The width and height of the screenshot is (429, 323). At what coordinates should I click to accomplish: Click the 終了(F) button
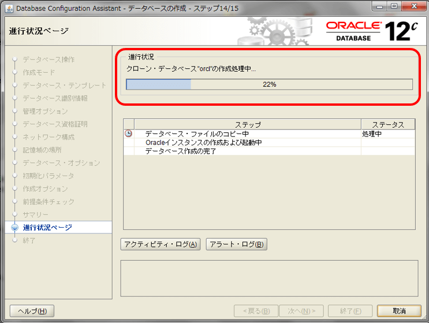point(350,311)
